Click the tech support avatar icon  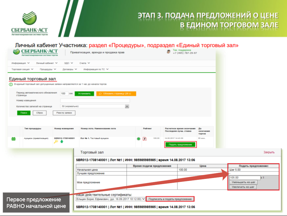pyautogui.click(x=168, y=52)
